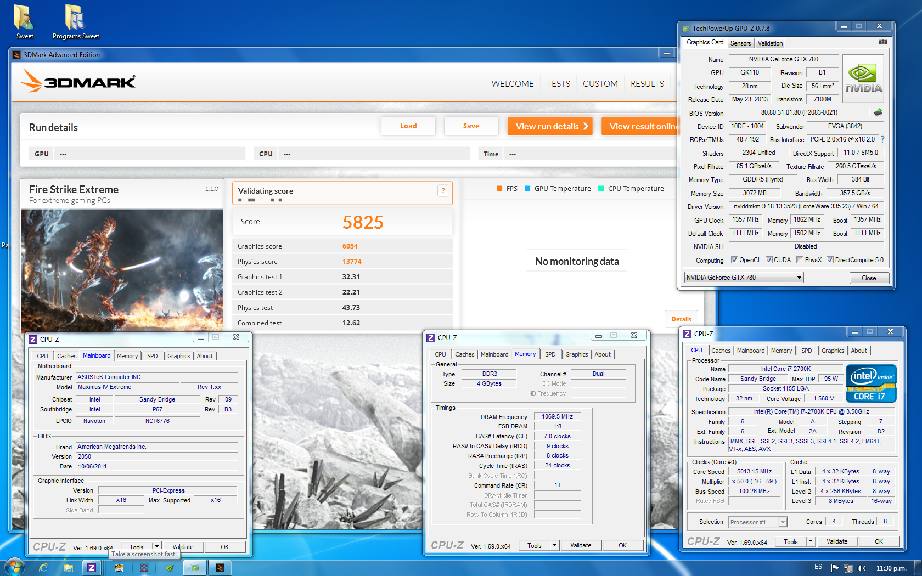The width and height of the screenshot is (922, 576).
Task: Go to the WELCOME tab in 3DMark
Action: tap(513, 84)
